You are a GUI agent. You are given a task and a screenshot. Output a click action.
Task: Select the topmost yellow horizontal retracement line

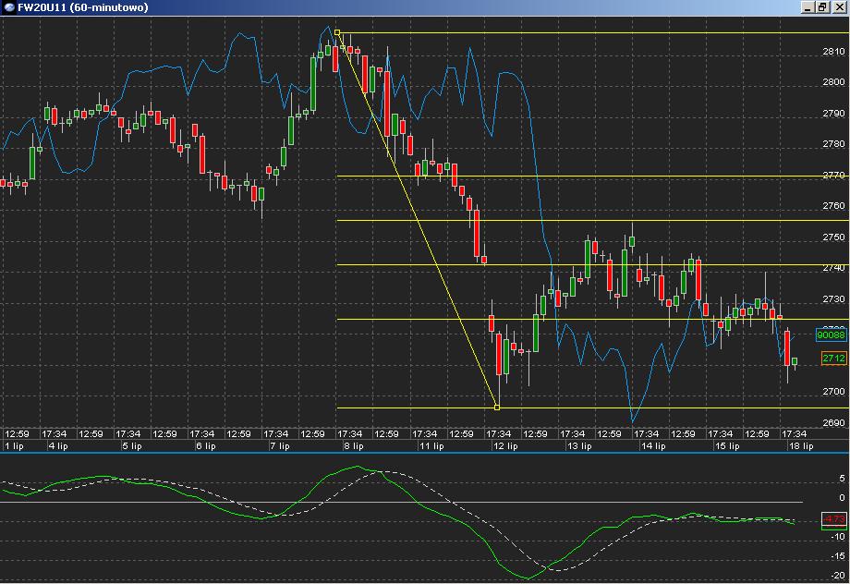pyautogui.click(x=591, y=33)
